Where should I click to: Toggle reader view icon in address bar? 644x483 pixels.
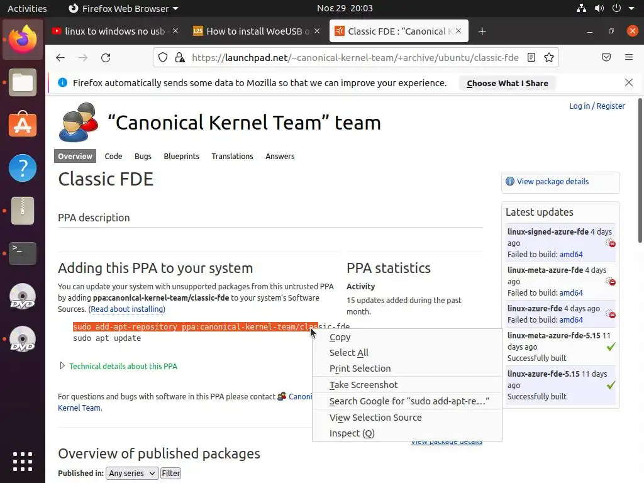click(531, 57)
